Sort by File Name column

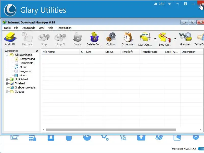tap(60, 52)
